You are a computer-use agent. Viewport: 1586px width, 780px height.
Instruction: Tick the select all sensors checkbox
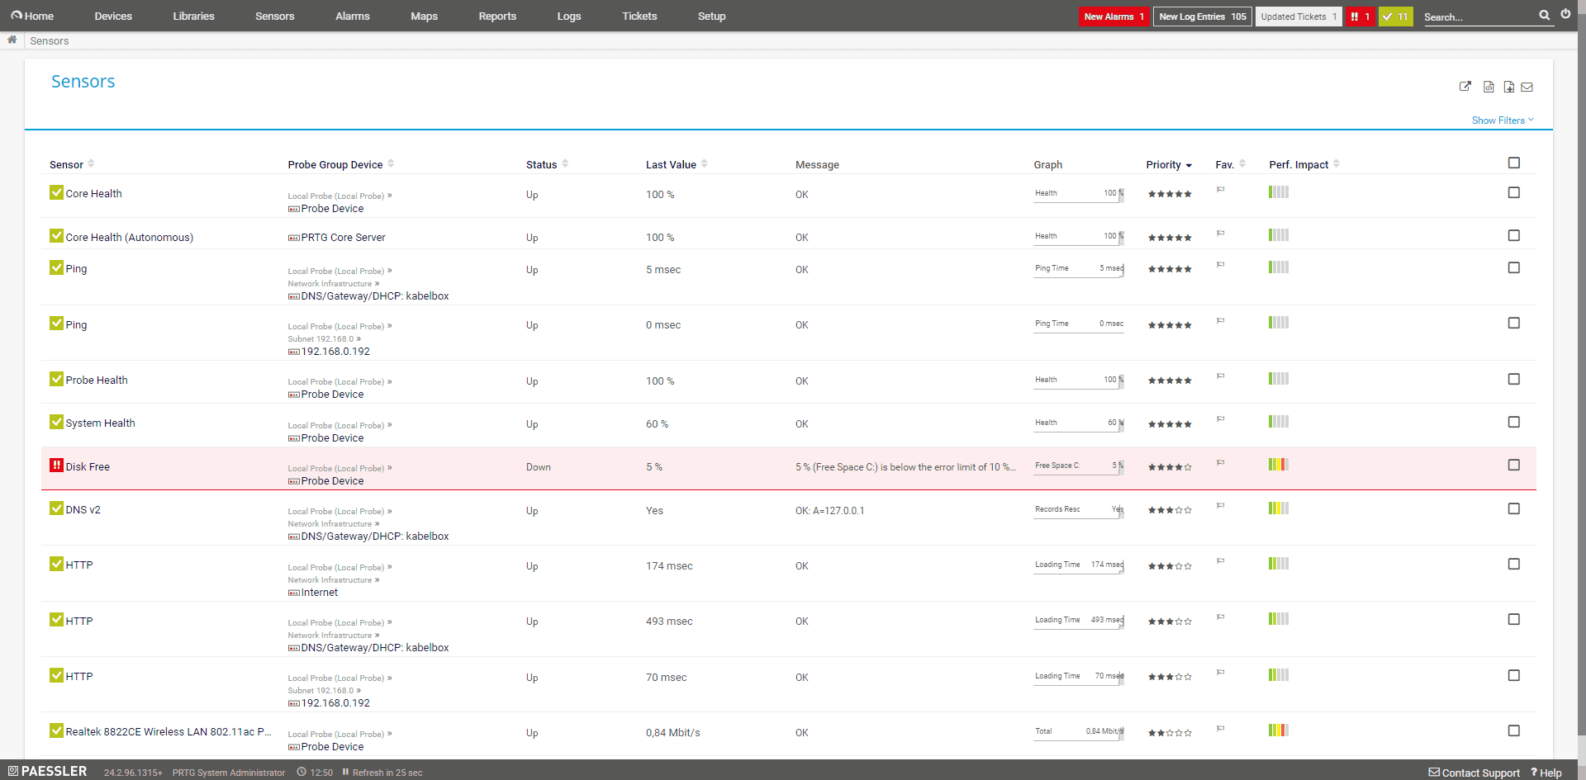[1513, 163]
